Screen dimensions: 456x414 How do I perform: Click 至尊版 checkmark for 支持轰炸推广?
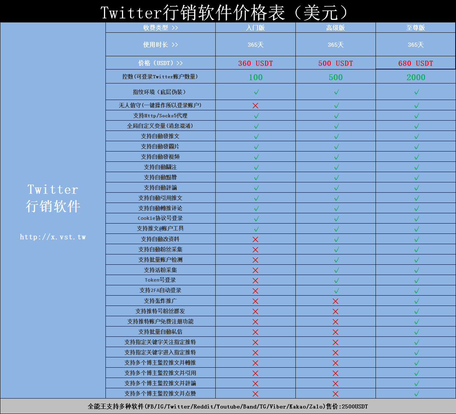coord(416,301)
